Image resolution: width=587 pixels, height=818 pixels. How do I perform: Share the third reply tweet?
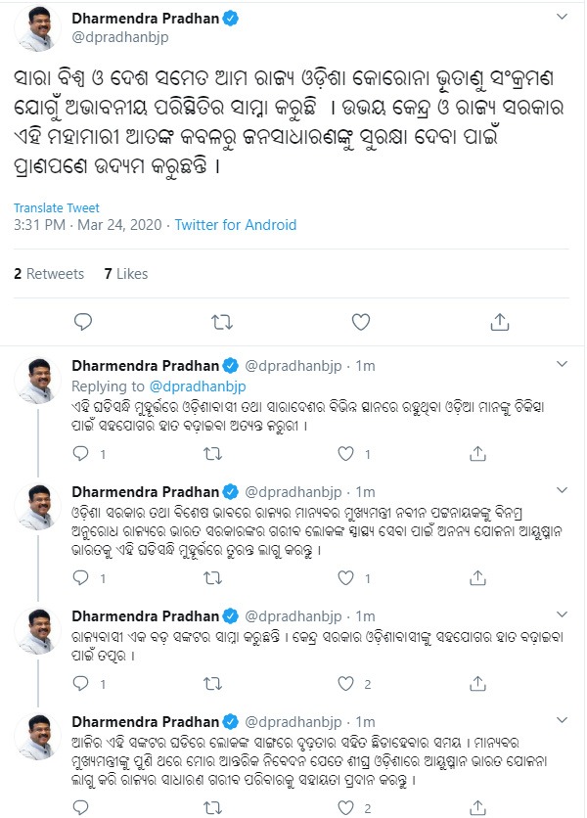pyautogui.click(x=477, y=684)
